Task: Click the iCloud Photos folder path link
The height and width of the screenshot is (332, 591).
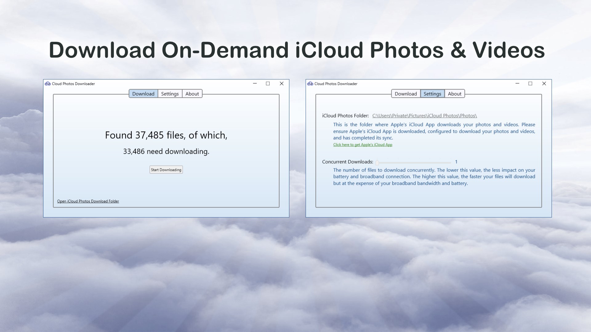Action: point(424,116)
